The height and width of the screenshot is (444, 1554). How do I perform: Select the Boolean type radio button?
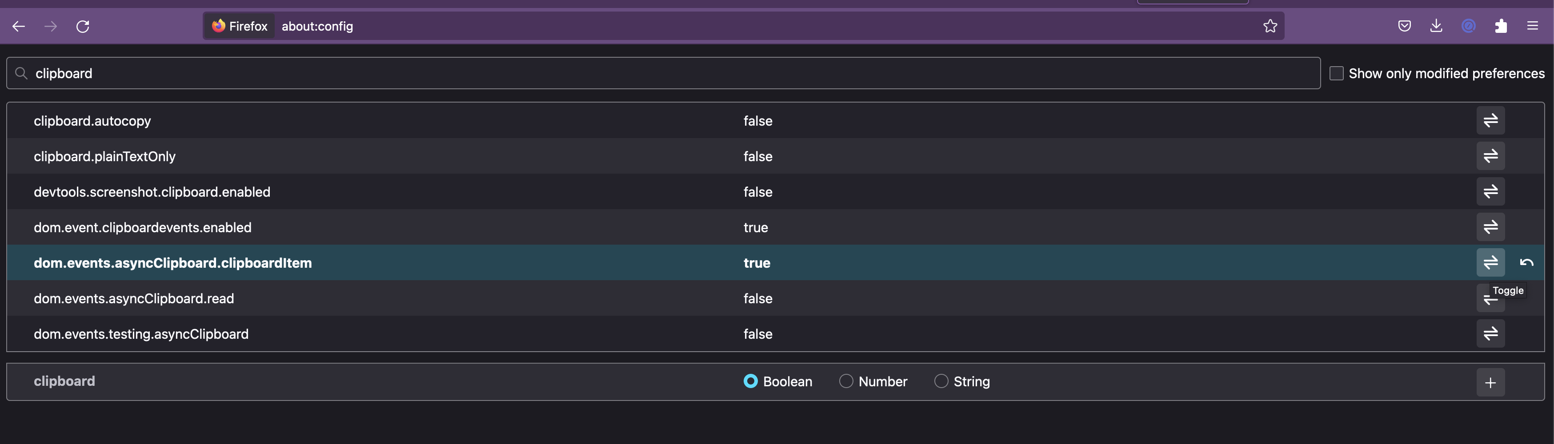click(x=750, y=381)
